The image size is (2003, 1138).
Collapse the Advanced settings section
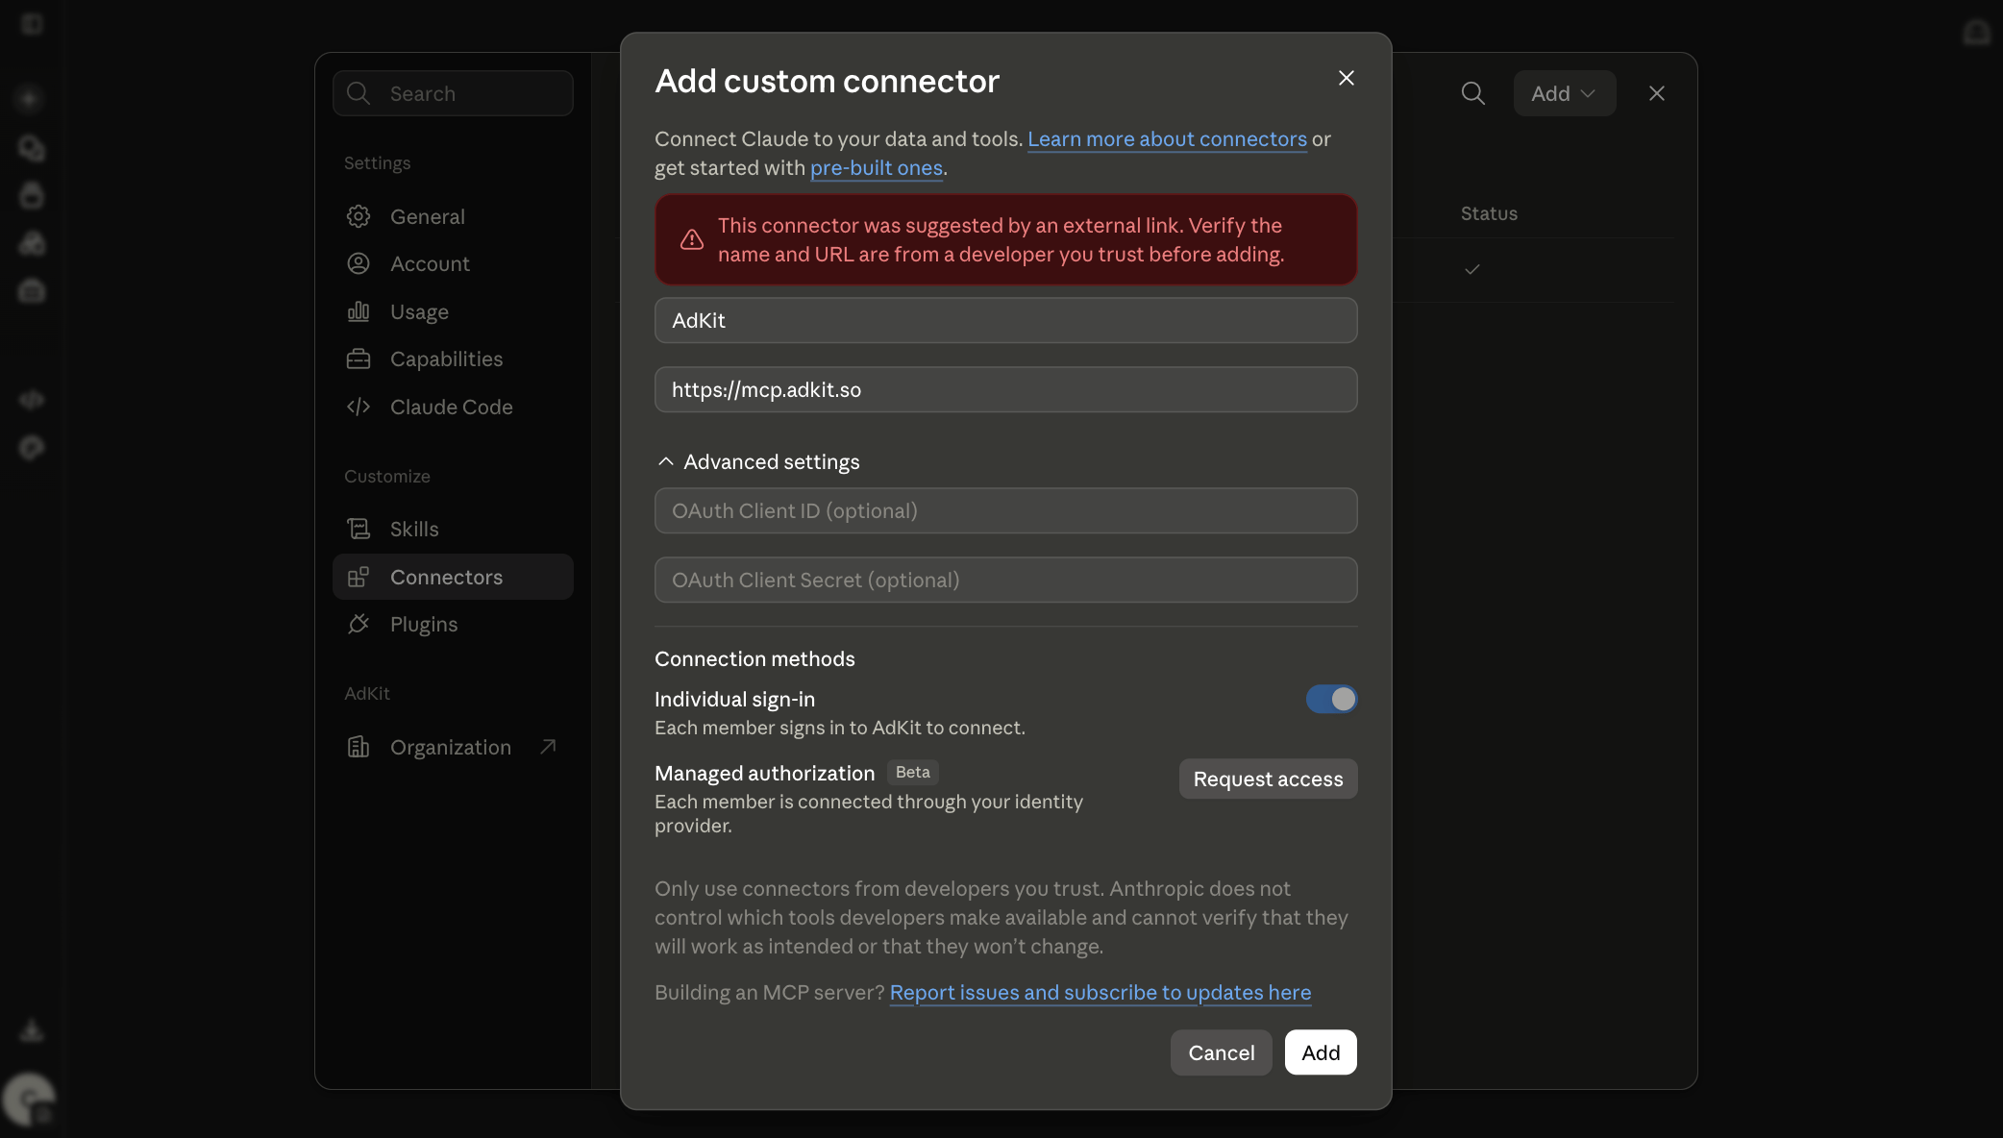pos(758,461)
